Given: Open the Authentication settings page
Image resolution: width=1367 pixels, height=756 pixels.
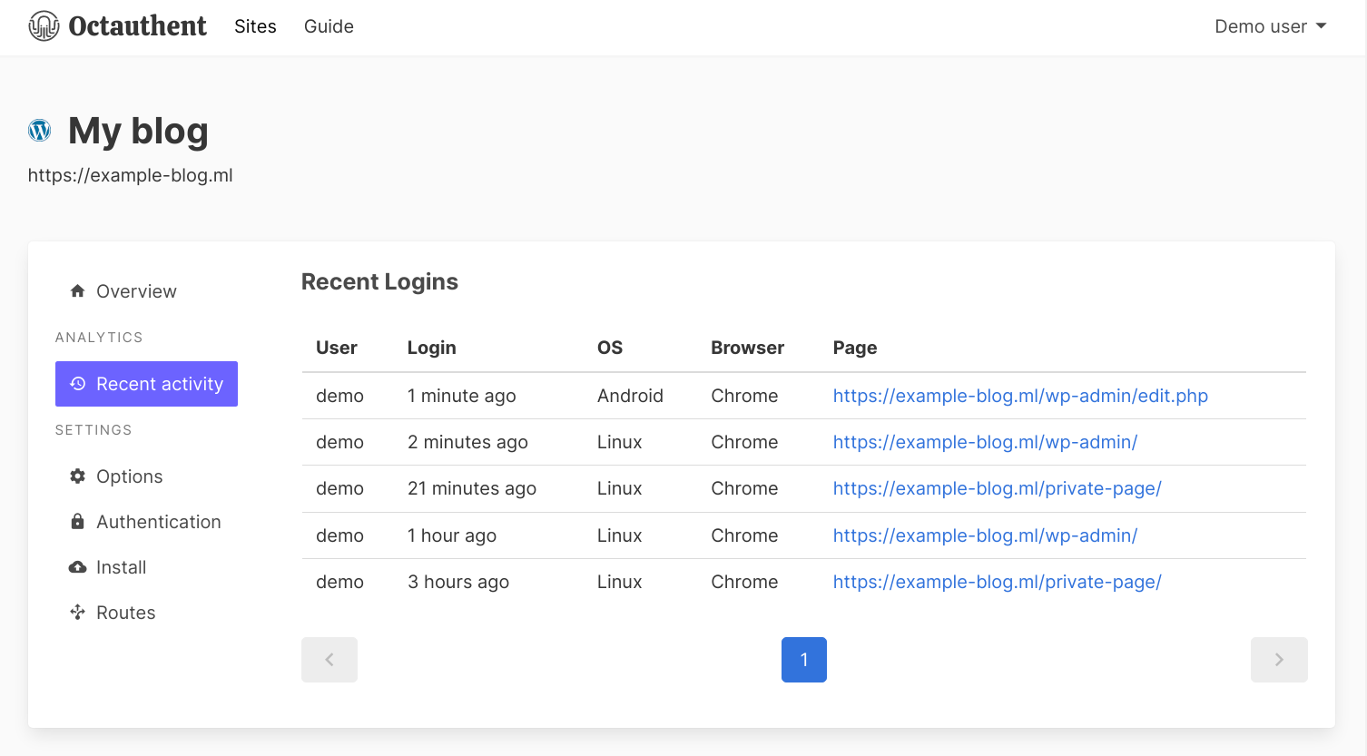Looking at the screenshot, I should pos(146,522).
